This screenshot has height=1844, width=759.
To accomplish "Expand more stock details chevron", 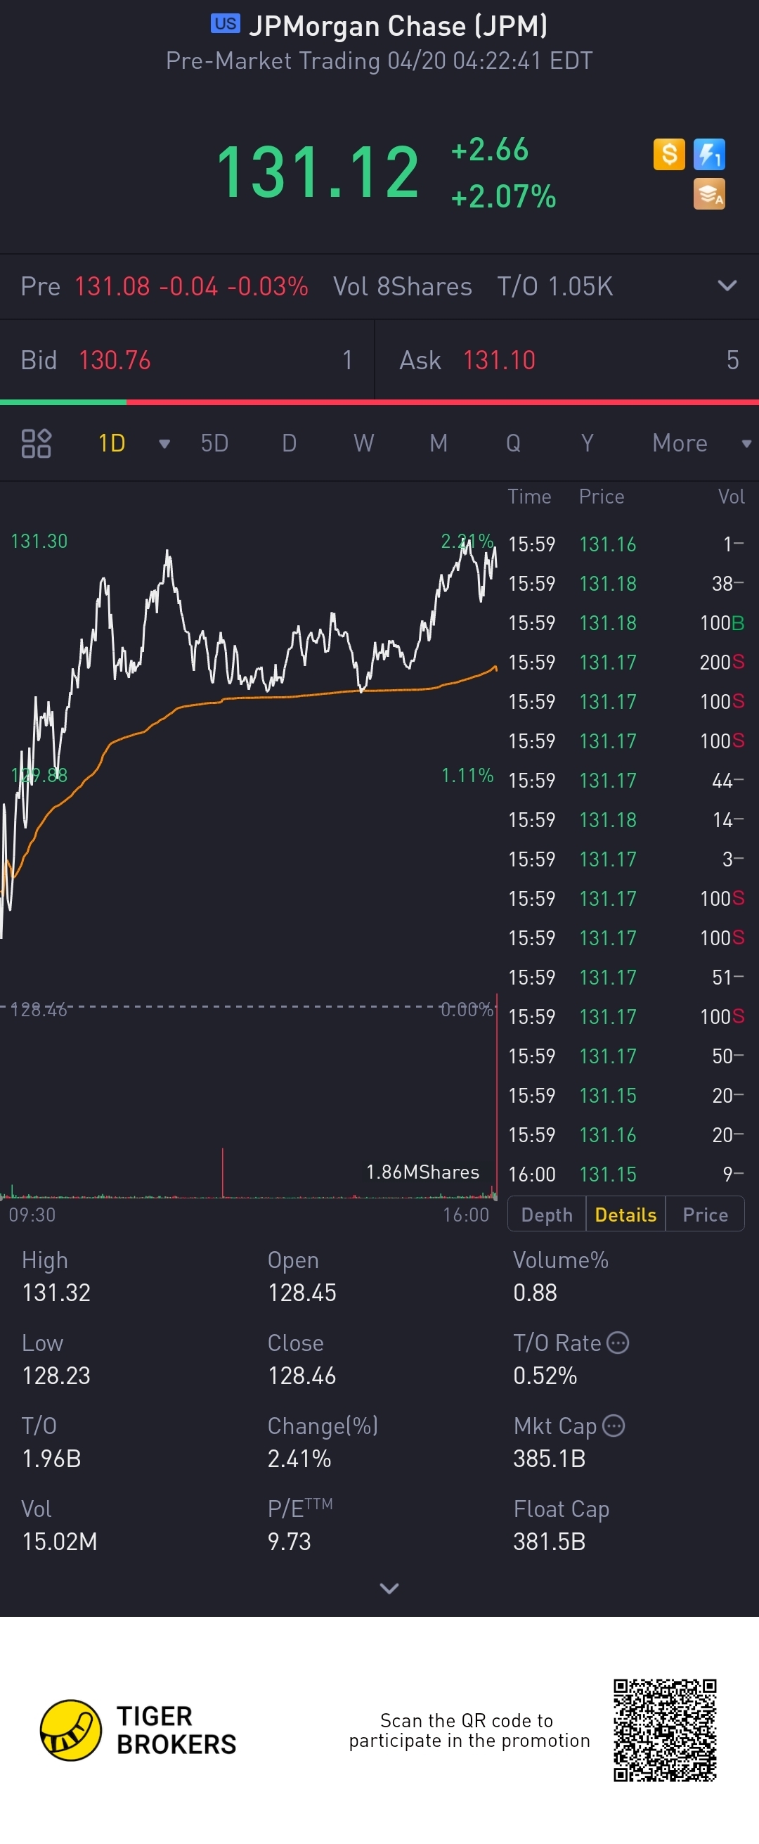I will (x=389, y=1589).
